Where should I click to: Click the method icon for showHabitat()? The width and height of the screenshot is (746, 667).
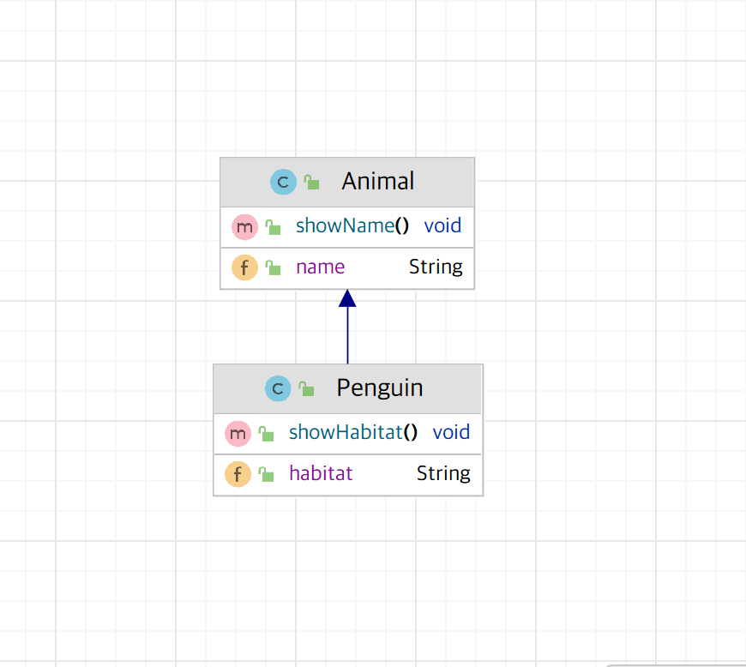click(238, 434)
